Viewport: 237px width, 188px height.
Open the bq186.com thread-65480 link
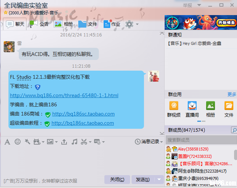[64, 95]
